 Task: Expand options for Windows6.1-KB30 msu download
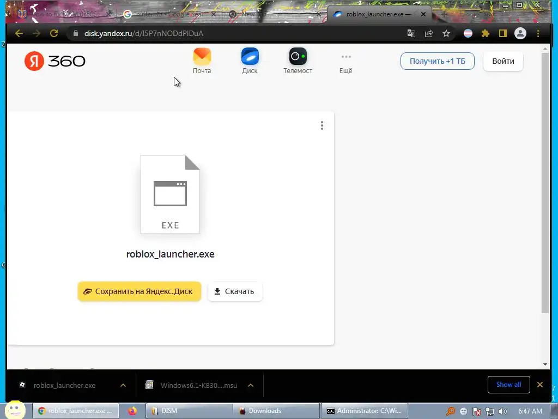[x=251, y=385]
